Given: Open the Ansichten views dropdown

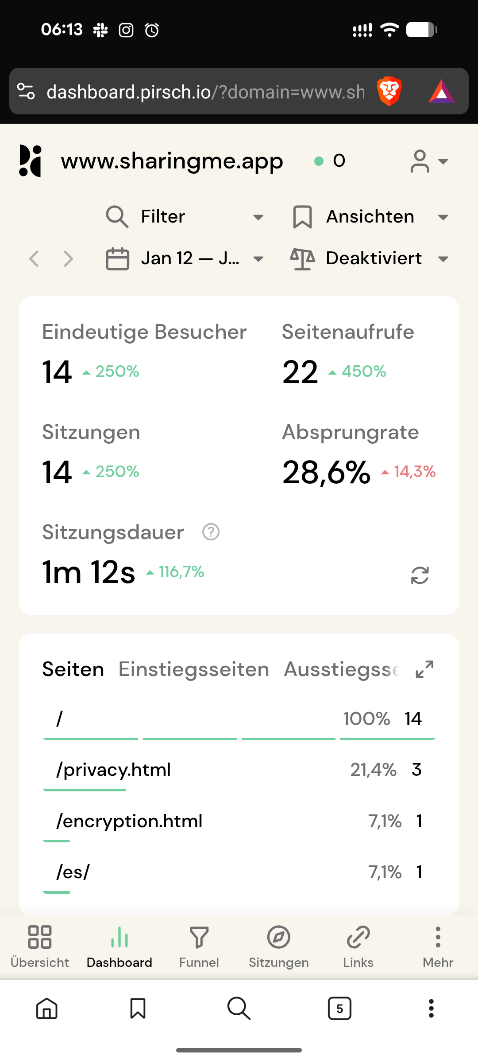Looking at the screenshot, I should click(x=370, y=217).
